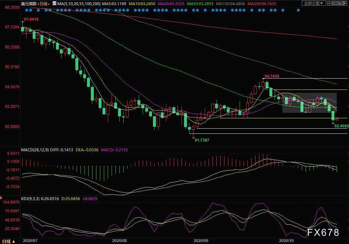The height and width of the screenshot is (244, 349).
Task: Select the MA100:94.4808 readout
Action: pos(230,4)
